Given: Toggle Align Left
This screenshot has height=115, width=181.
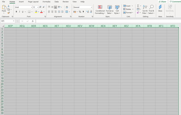Looking at the screenshot, I should pyautogui.click(x=49, y=12).
